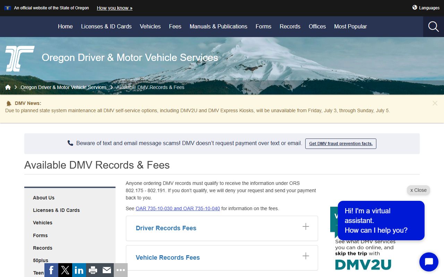Email this page via envelope icon
The height and width of the screenshot is (277, 444).
pos(107,270)
